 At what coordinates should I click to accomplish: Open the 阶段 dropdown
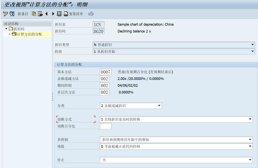coord(253,52)
